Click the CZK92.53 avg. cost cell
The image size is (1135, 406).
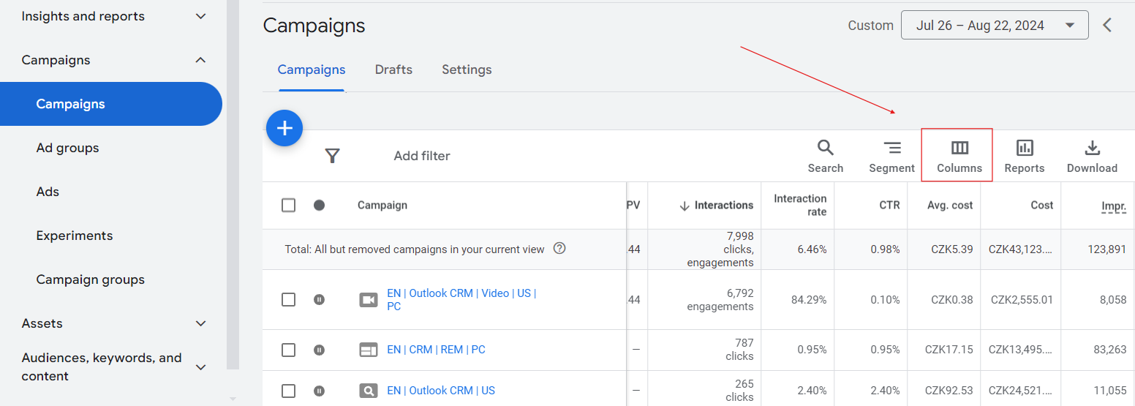coord(949,391)
